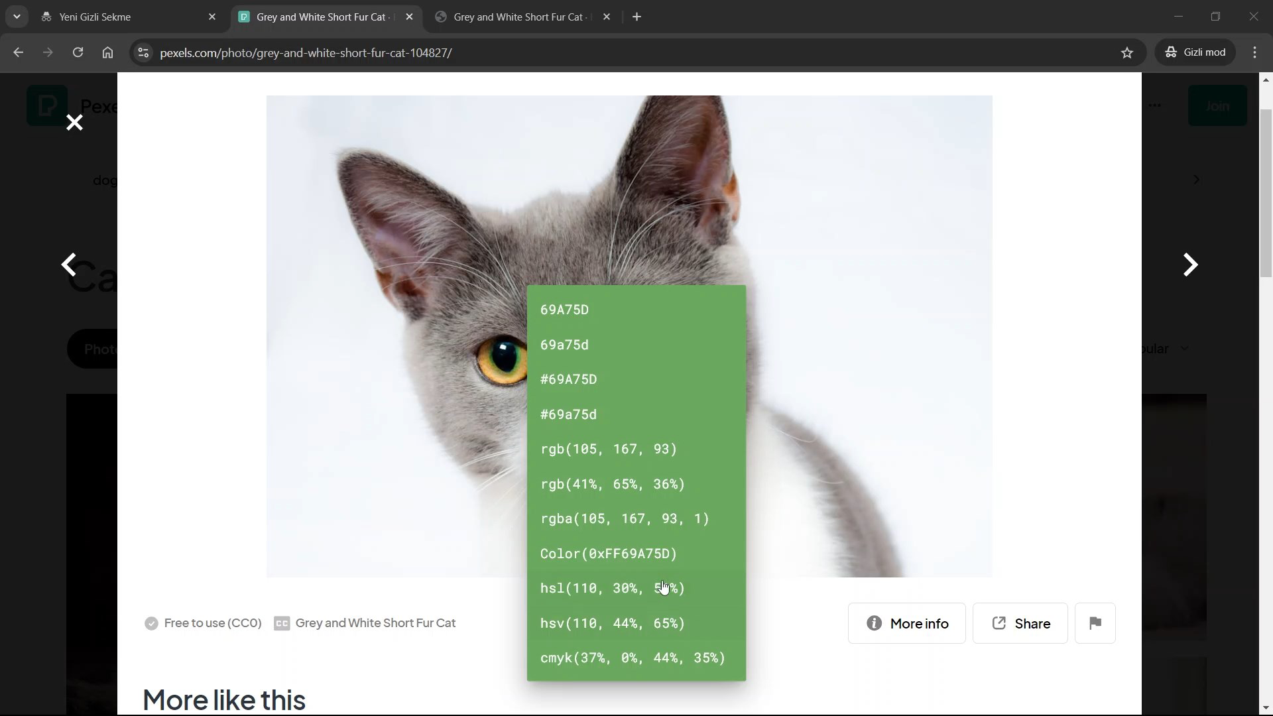Go to previous photo arrow

[69, 265]
